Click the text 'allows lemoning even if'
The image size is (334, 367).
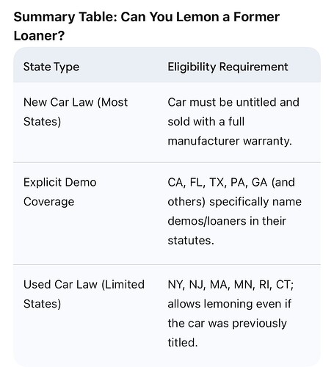(230, 304)
